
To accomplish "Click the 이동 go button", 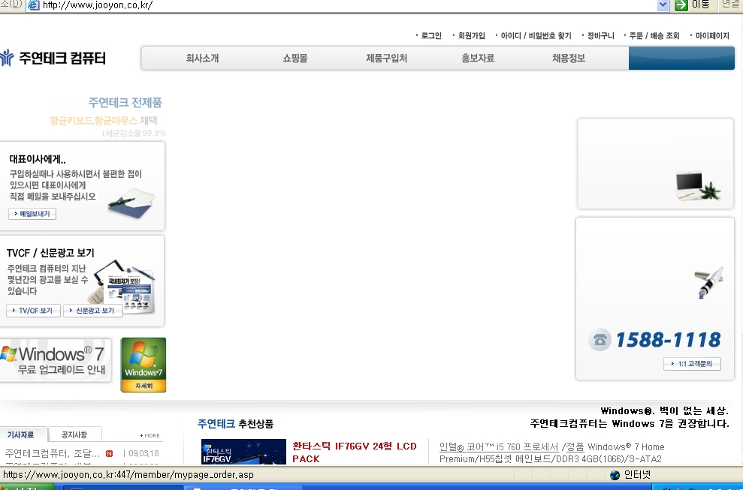I will (x=693, y=5).
